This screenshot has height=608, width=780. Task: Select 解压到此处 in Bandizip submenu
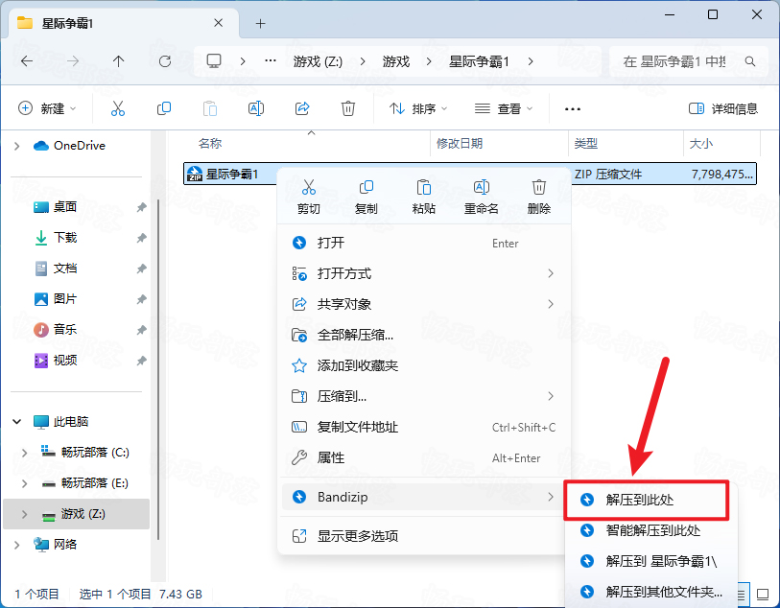pyautogui.click(x=647, y=501)
